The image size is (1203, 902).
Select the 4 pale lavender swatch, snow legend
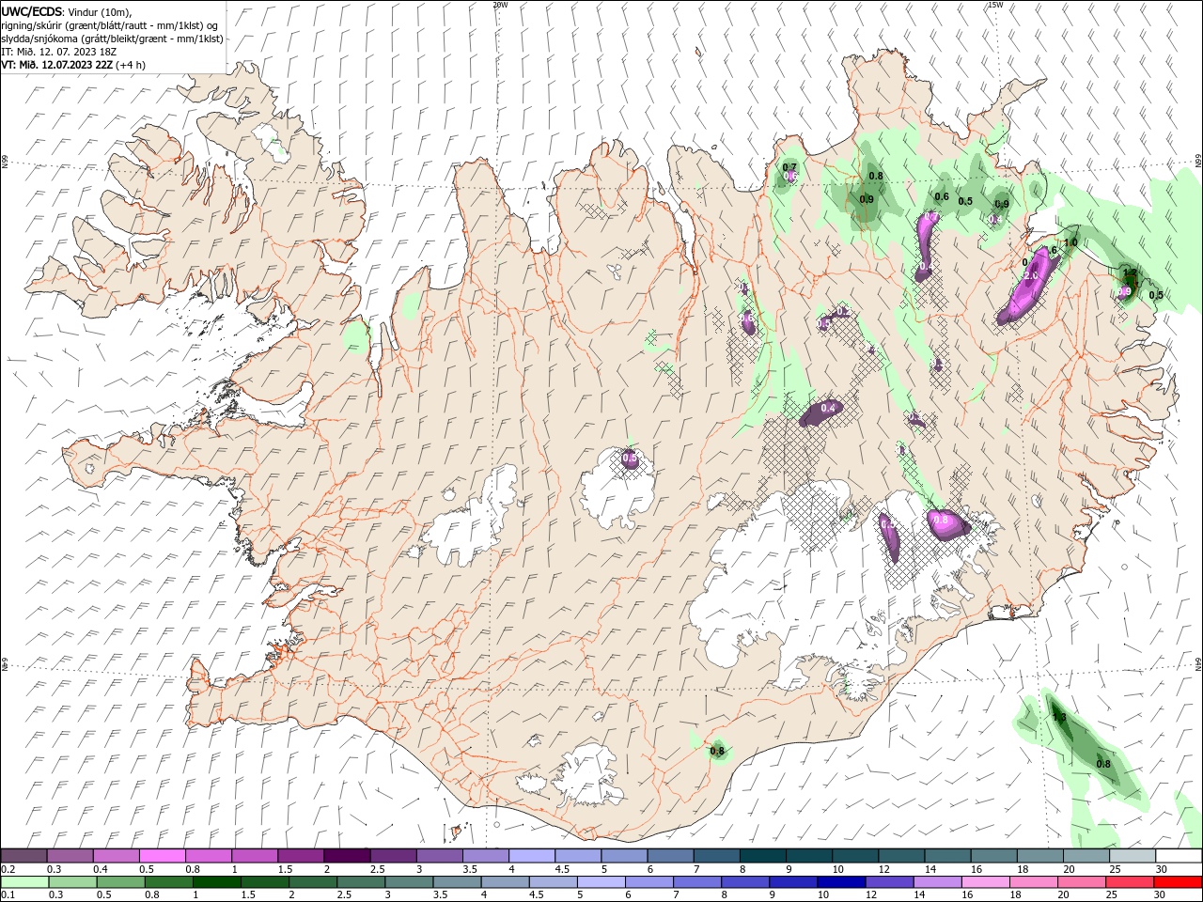click(x=532, y=856)
